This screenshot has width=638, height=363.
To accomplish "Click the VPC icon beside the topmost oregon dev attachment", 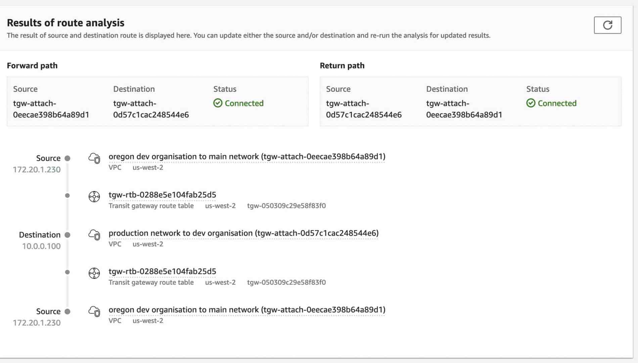I will (x=94, y=158).
